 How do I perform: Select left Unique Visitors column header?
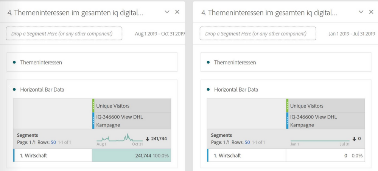(x=132, y=106)
